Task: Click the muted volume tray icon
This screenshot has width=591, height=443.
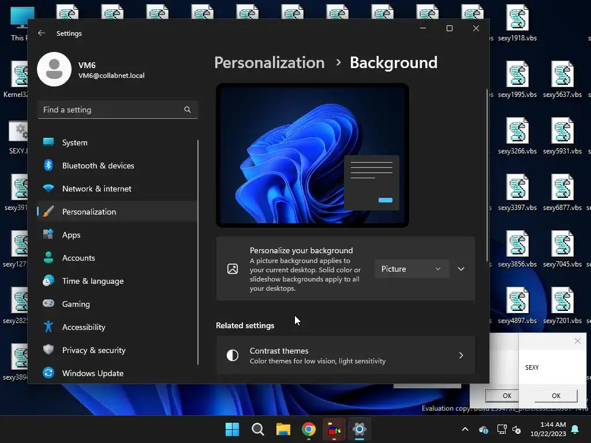Action: point(517,429)
